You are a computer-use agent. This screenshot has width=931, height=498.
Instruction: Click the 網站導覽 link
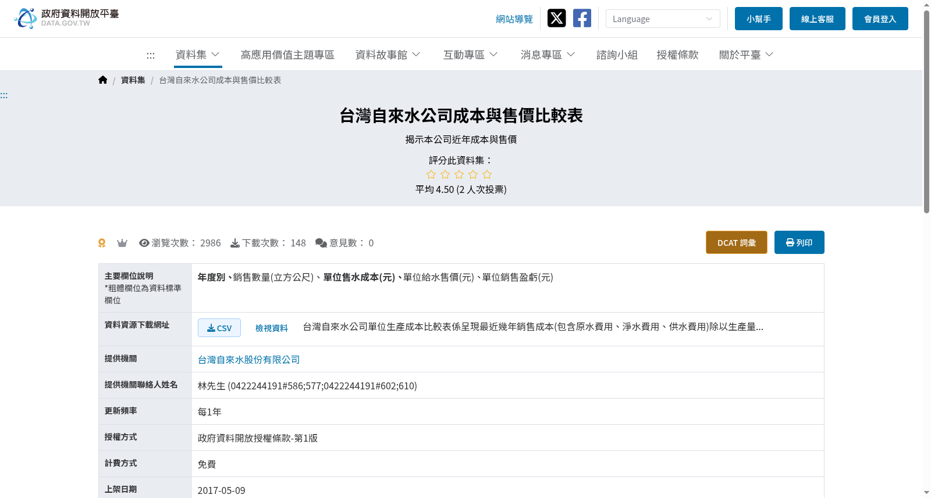[x=514, y=19]
